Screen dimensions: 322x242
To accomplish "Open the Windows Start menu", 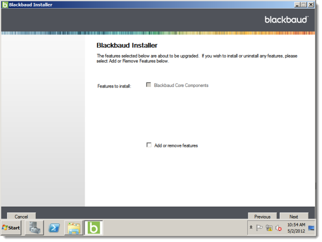I will click(11, 227).
